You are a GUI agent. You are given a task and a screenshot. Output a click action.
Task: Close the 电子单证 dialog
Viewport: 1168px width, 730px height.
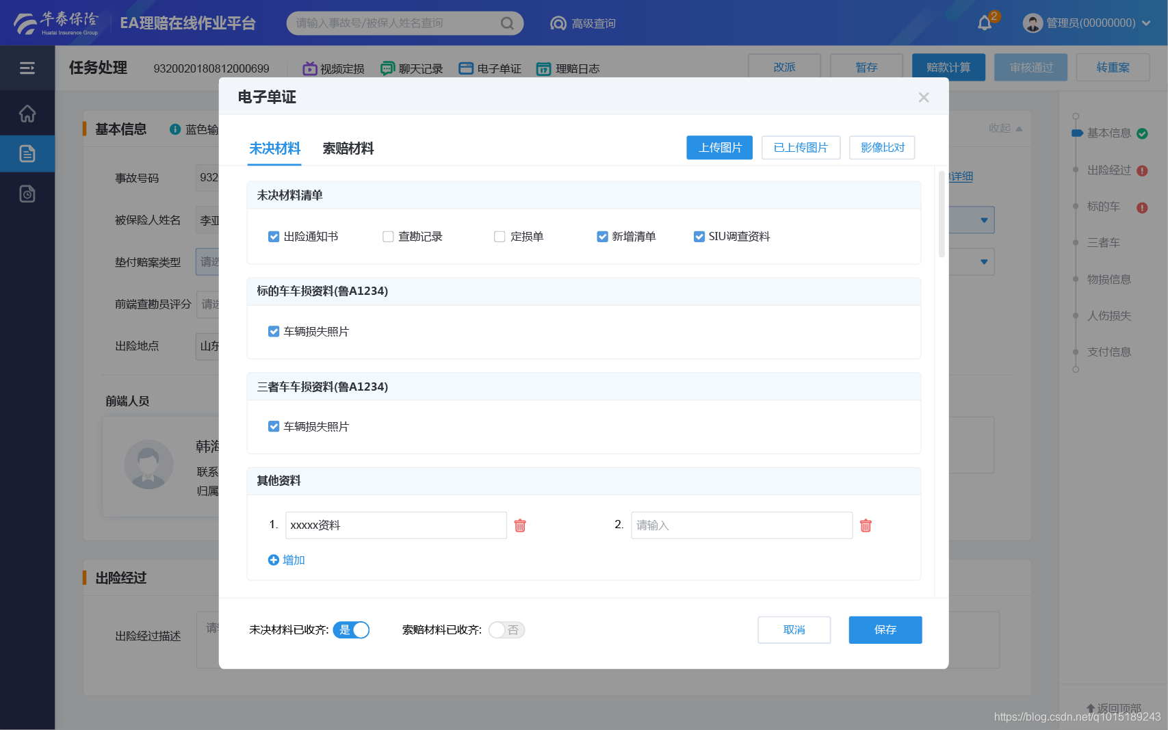point(924,97)
